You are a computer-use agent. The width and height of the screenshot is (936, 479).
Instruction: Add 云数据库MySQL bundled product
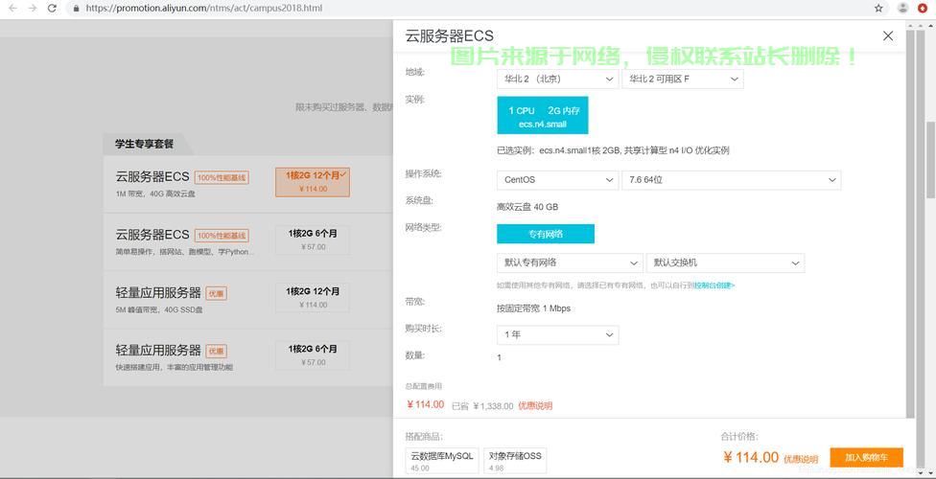(x=442, y=461)
